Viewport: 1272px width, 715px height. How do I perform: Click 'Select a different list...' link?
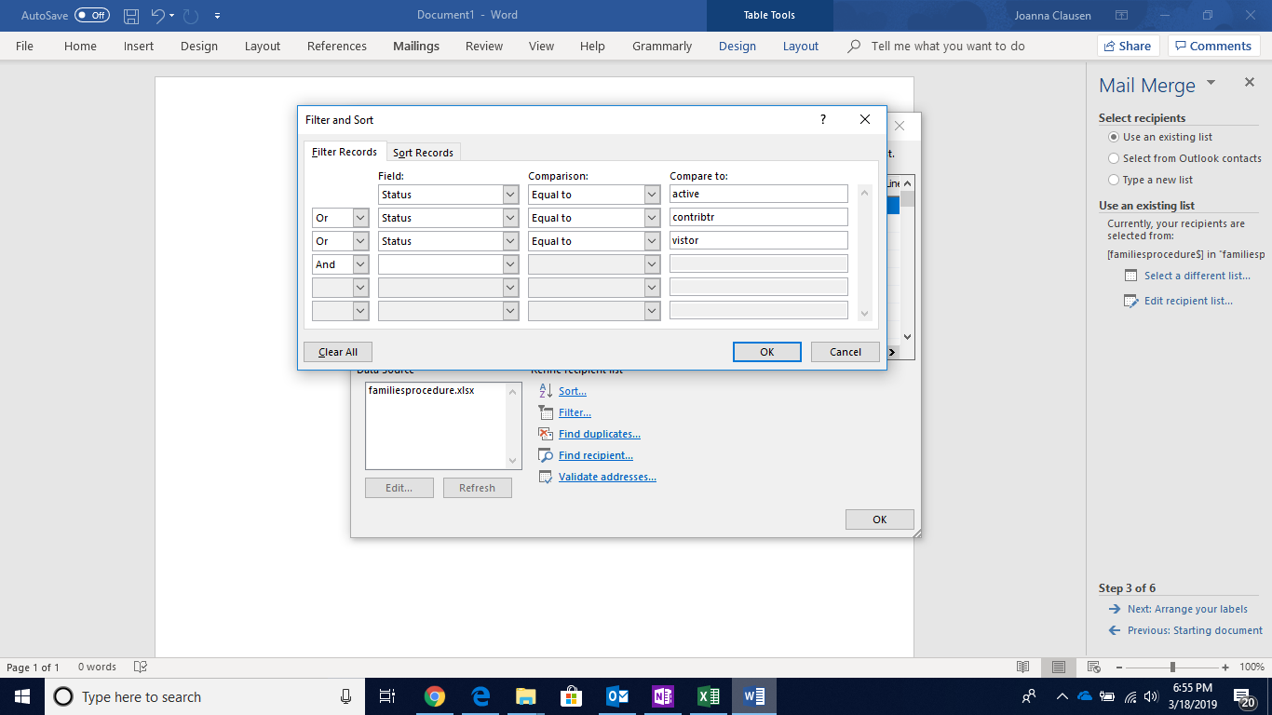point(1198,276)
